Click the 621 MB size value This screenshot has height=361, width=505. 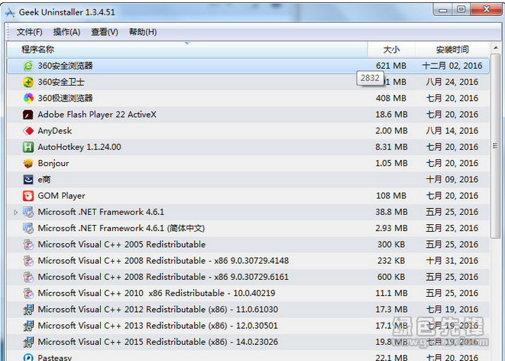click(x=391, y=66)
